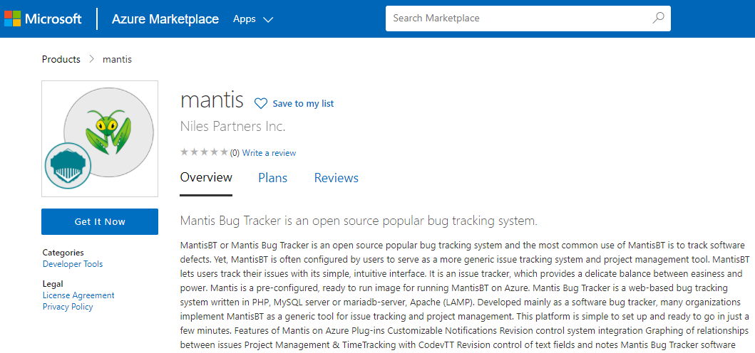Open the Privacy Policy link
Image resolution: width=755 pixels, height=353 pixels.
(68, 307)
